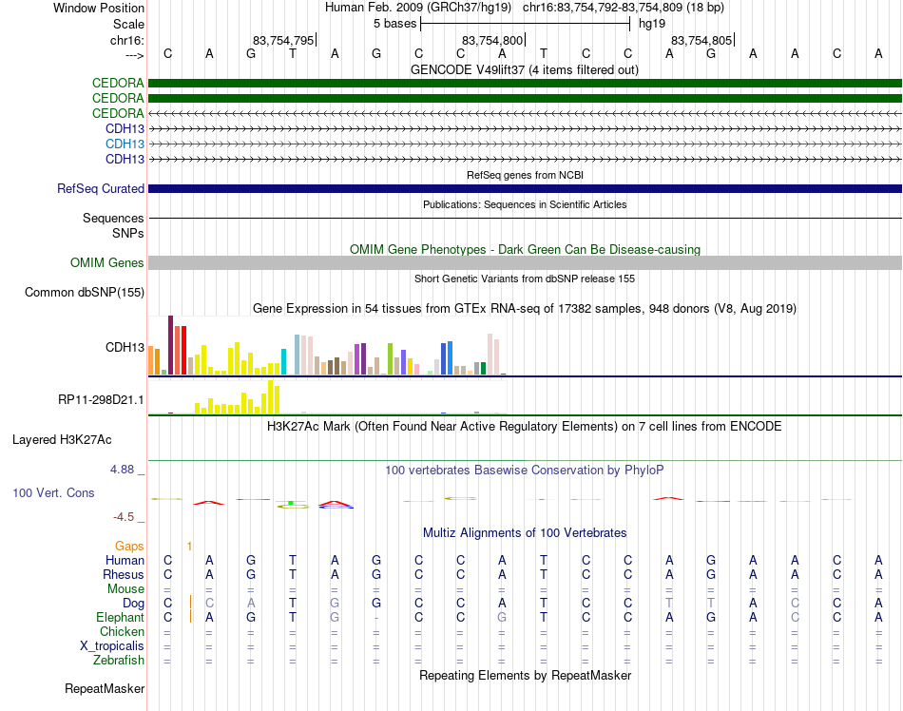
Task: Click the orange 'Gaps' row label
Action: [129, 546]
